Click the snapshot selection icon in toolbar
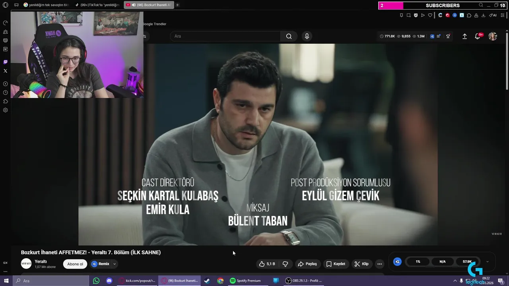 pyautogui.click(x=409, y=15)
